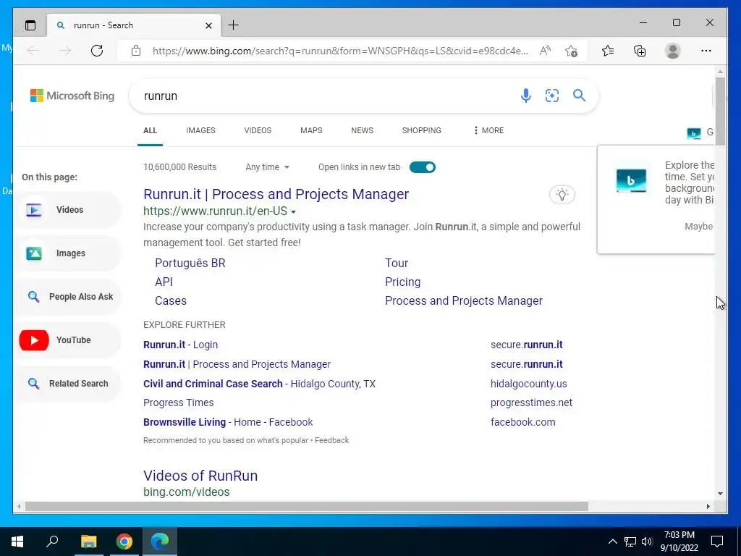
Task: Open Brownsville Living Facebook link
Action: click(x=228, y=422)
